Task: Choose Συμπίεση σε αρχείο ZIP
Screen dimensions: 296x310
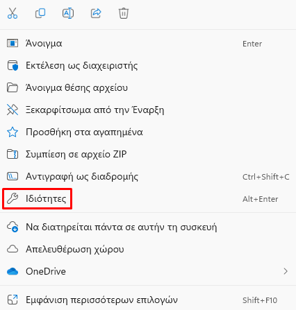Action: point(148,154)
